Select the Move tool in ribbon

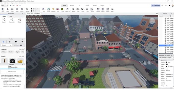point(7,10)
